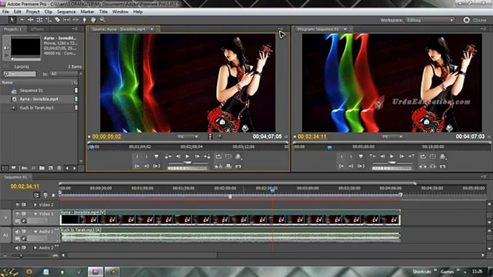Open the Clip menu
Screen dimensions: 493x277
[48, 12]
